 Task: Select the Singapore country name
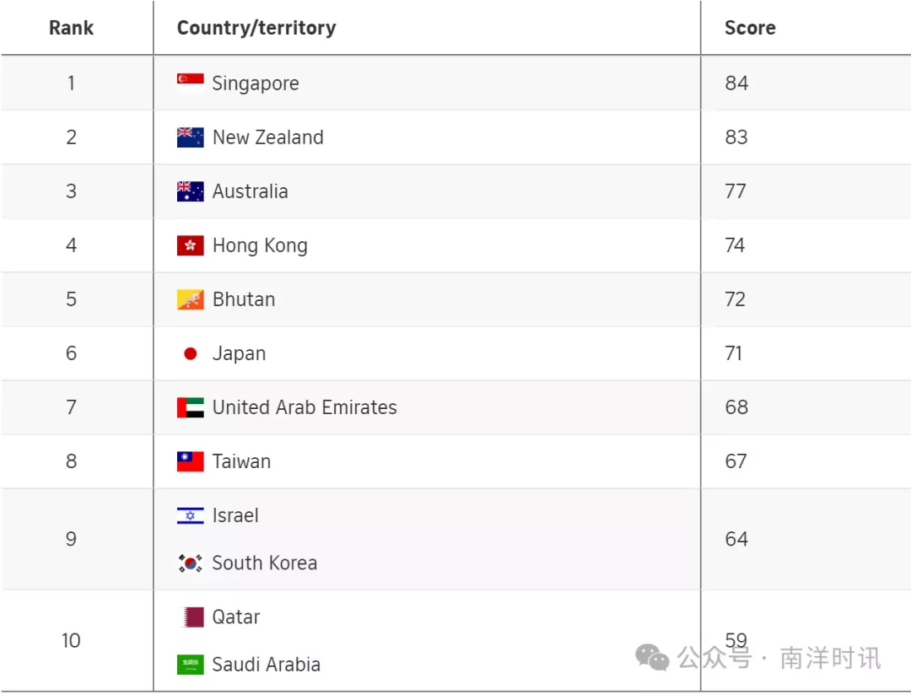(256, 84)
